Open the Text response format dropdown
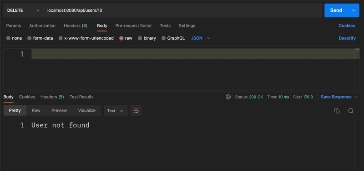This screenshot has height=171, width=364. (x=116, y=111)
